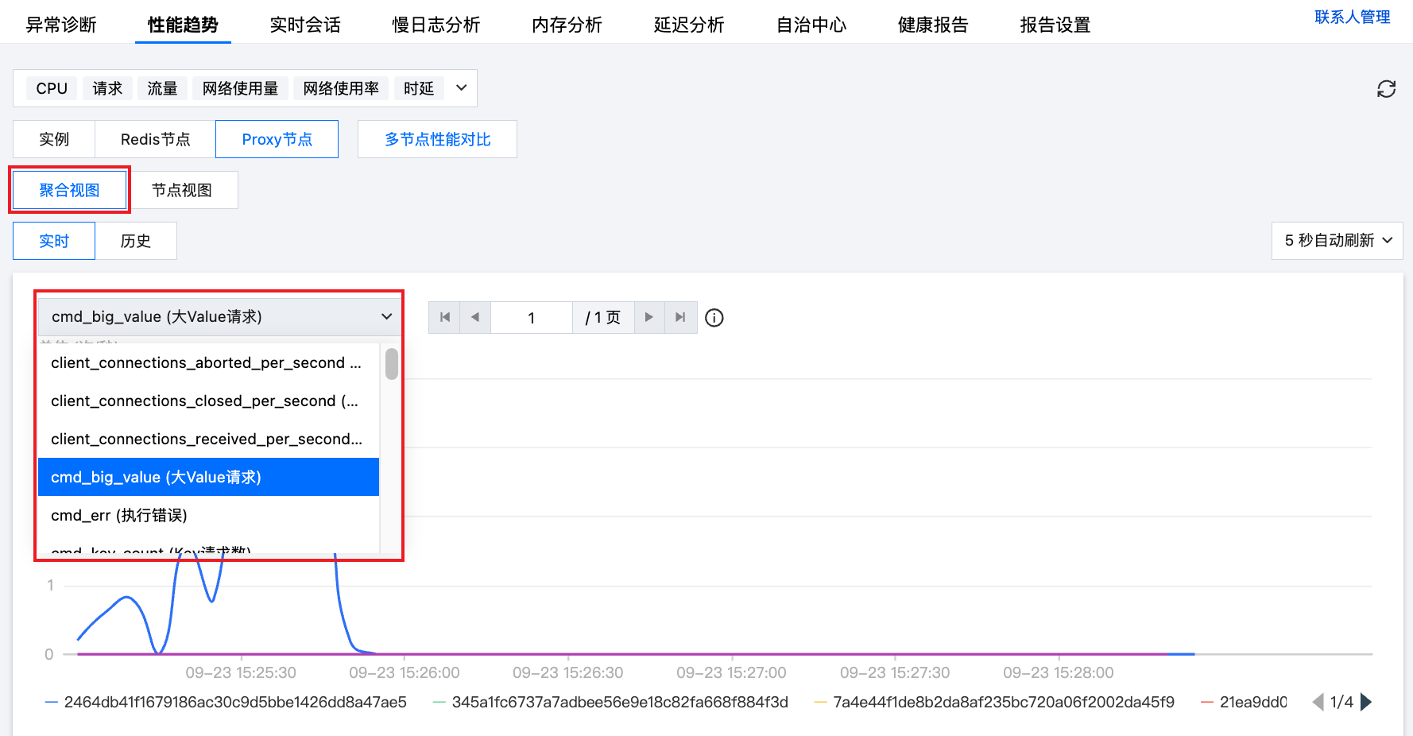This screenshot has width=1413, height=736.
Task: Show next legend page arrow
Action: tap(1366, 702)
